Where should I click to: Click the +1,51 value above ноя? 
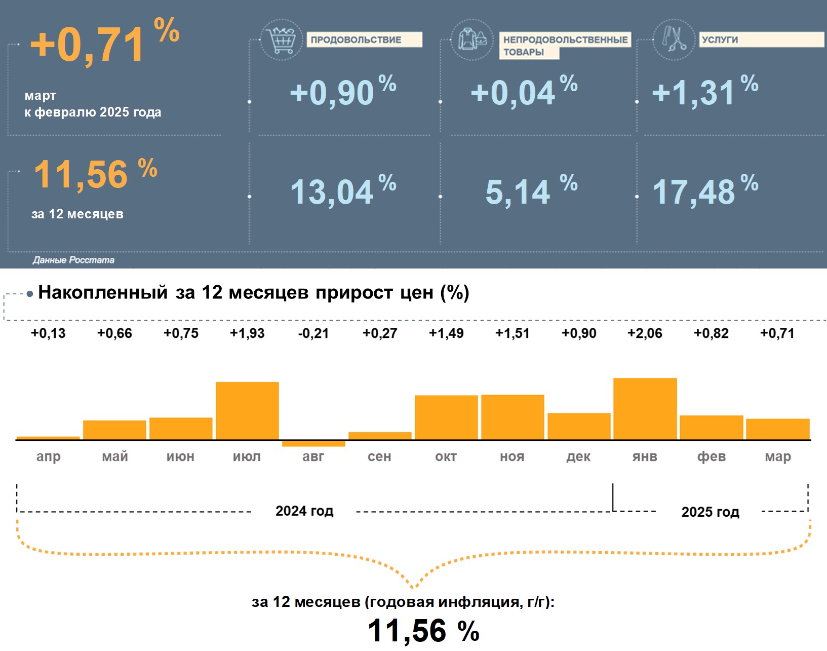click(x=513, y=333)
